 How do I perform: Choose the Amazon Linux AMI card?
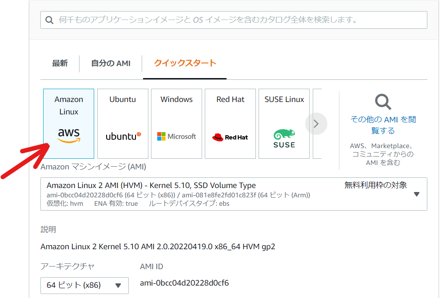coord(69,124)
